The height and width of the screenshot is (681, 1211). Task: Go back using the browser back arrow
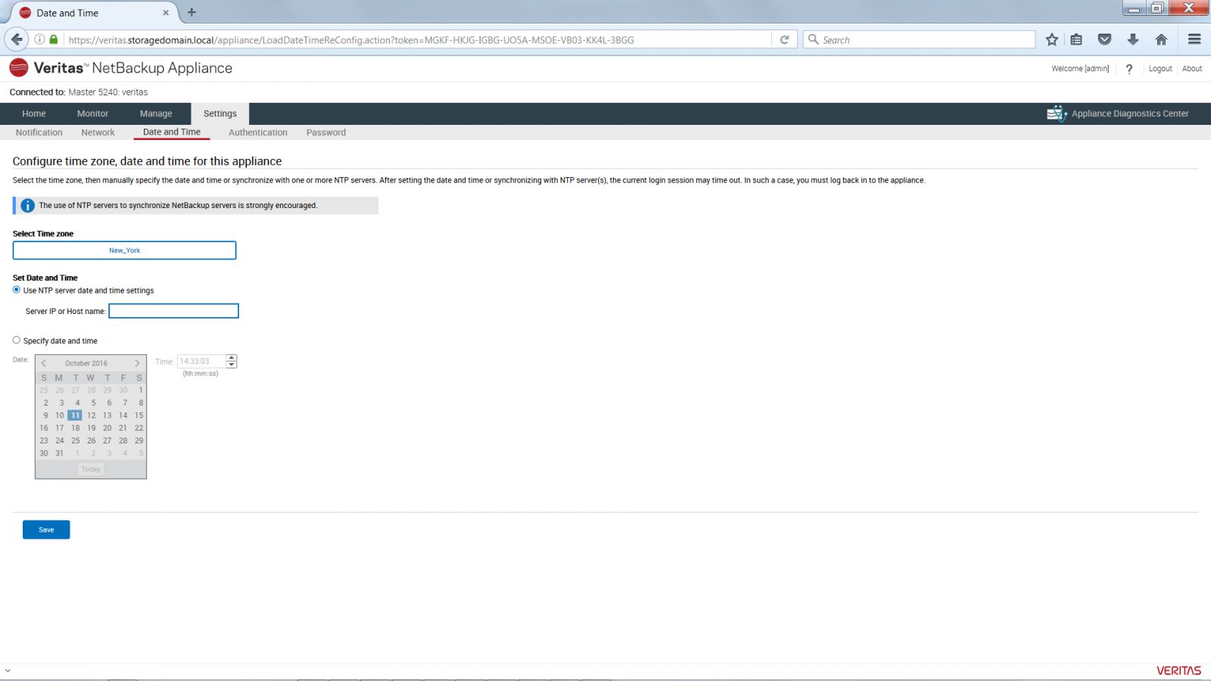tap(17, 39)
